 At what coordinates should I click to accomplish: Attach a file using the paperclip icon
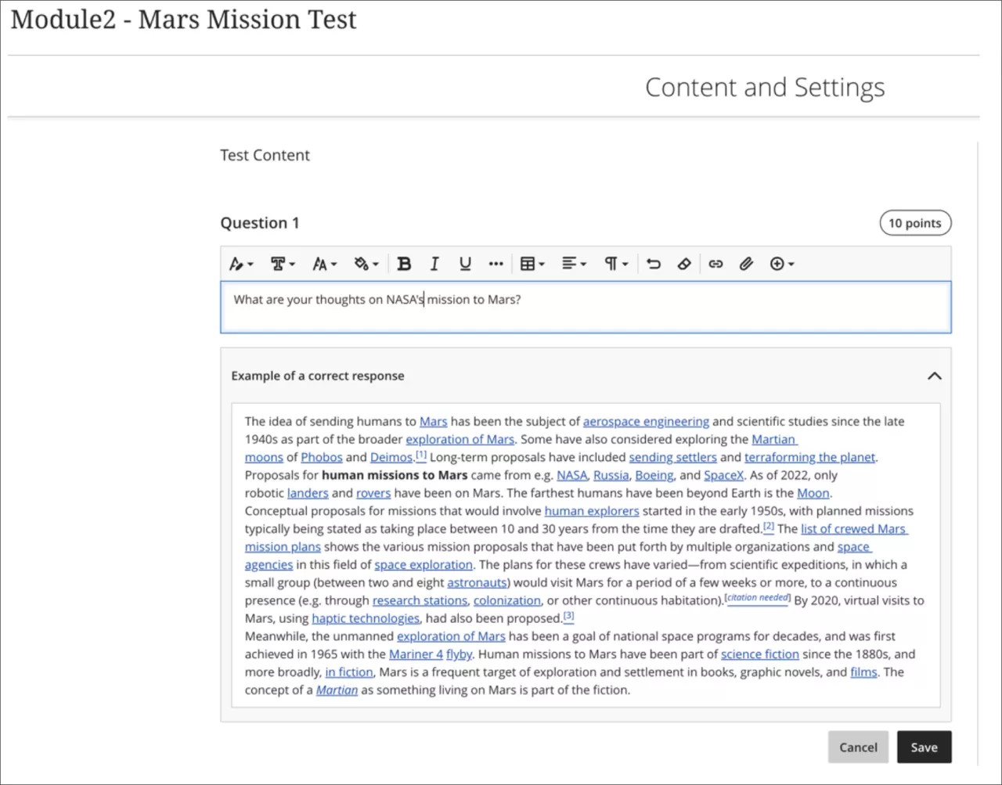point(745,264)
